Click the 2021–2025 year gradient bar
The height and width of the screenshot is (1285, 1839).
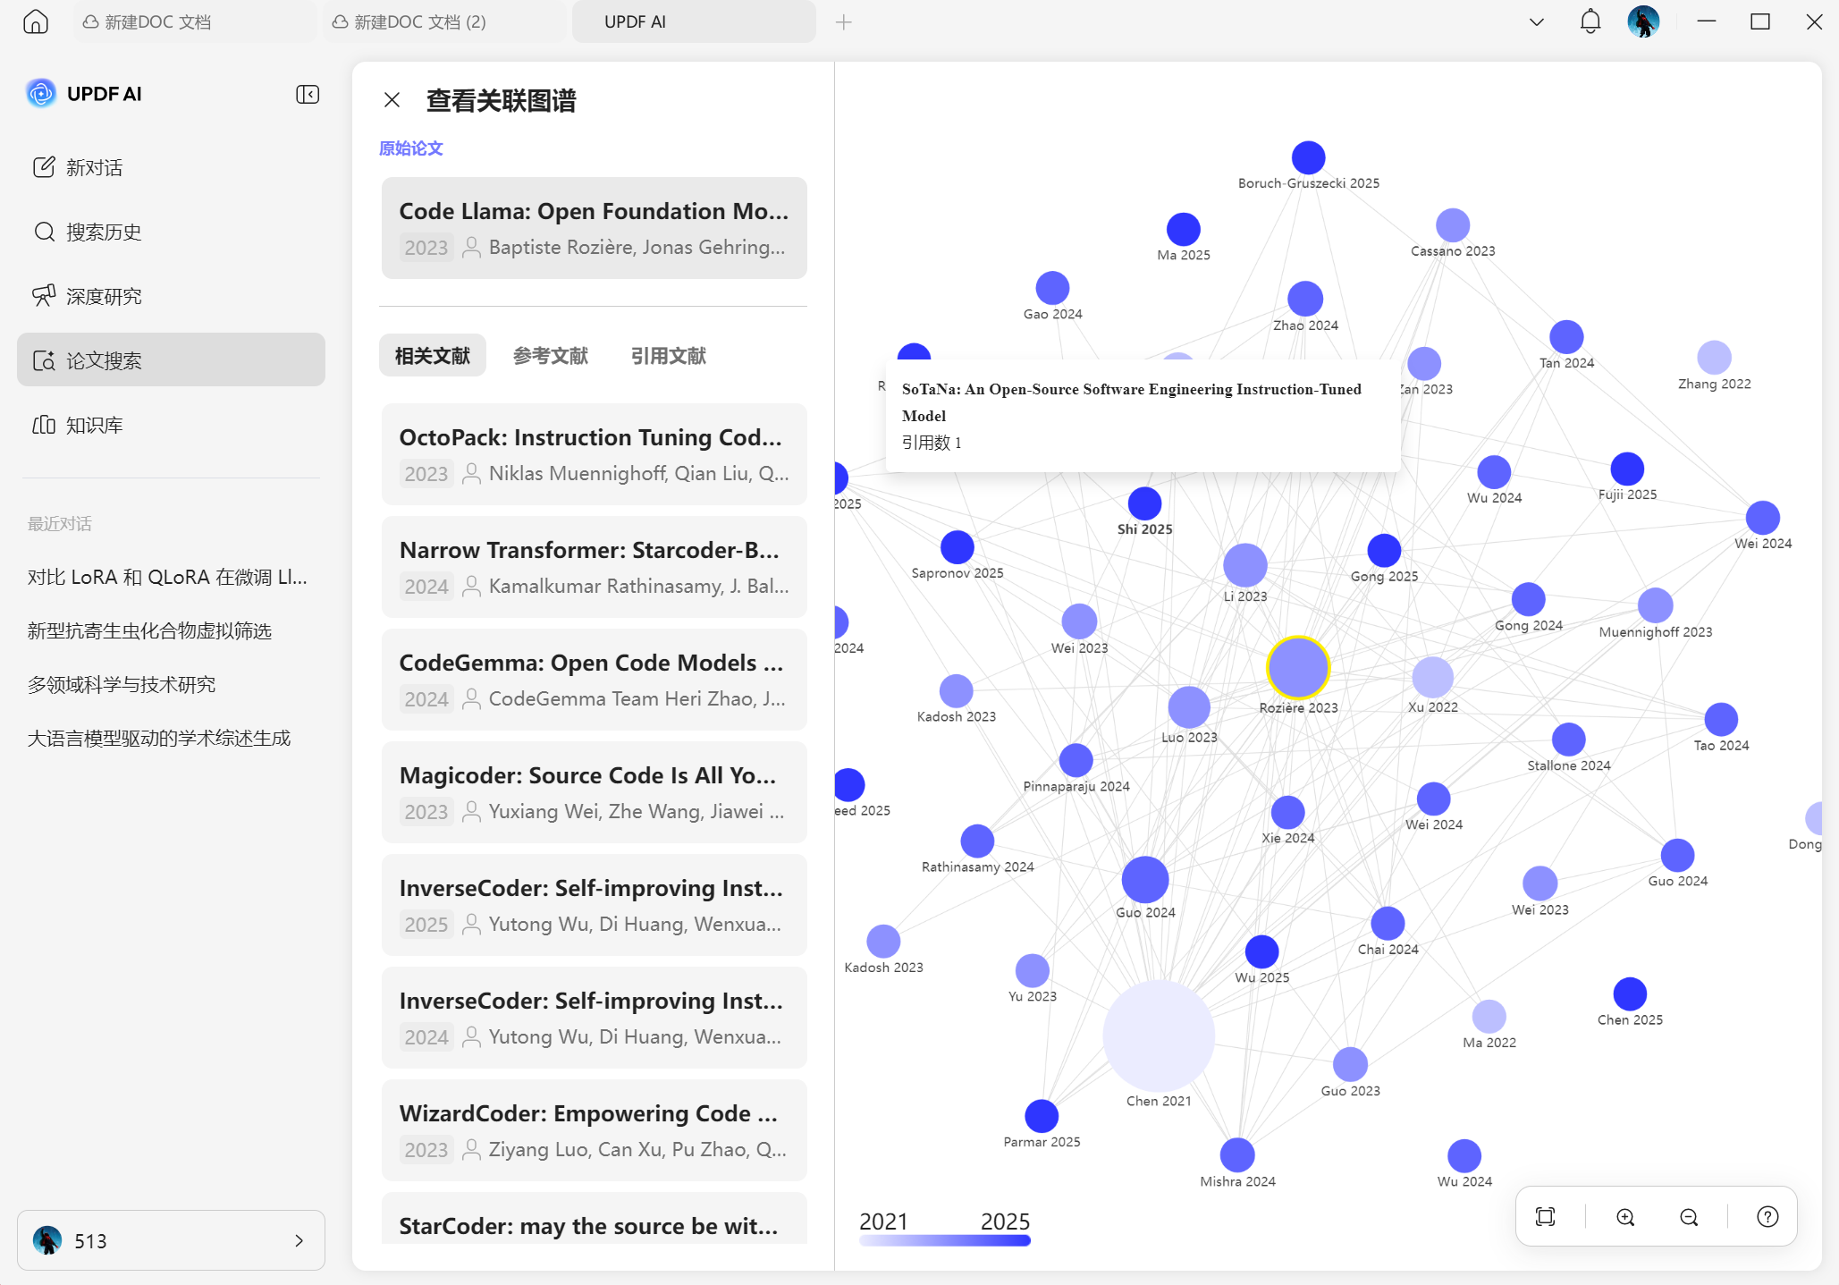(x=944, y=1240)
